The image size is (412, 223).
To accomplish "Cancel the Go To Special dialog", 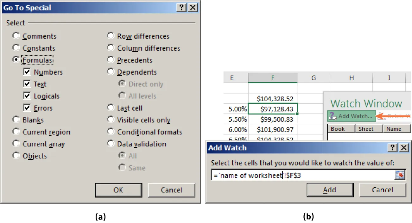I will pyautogui.click(x=171, y=190).
